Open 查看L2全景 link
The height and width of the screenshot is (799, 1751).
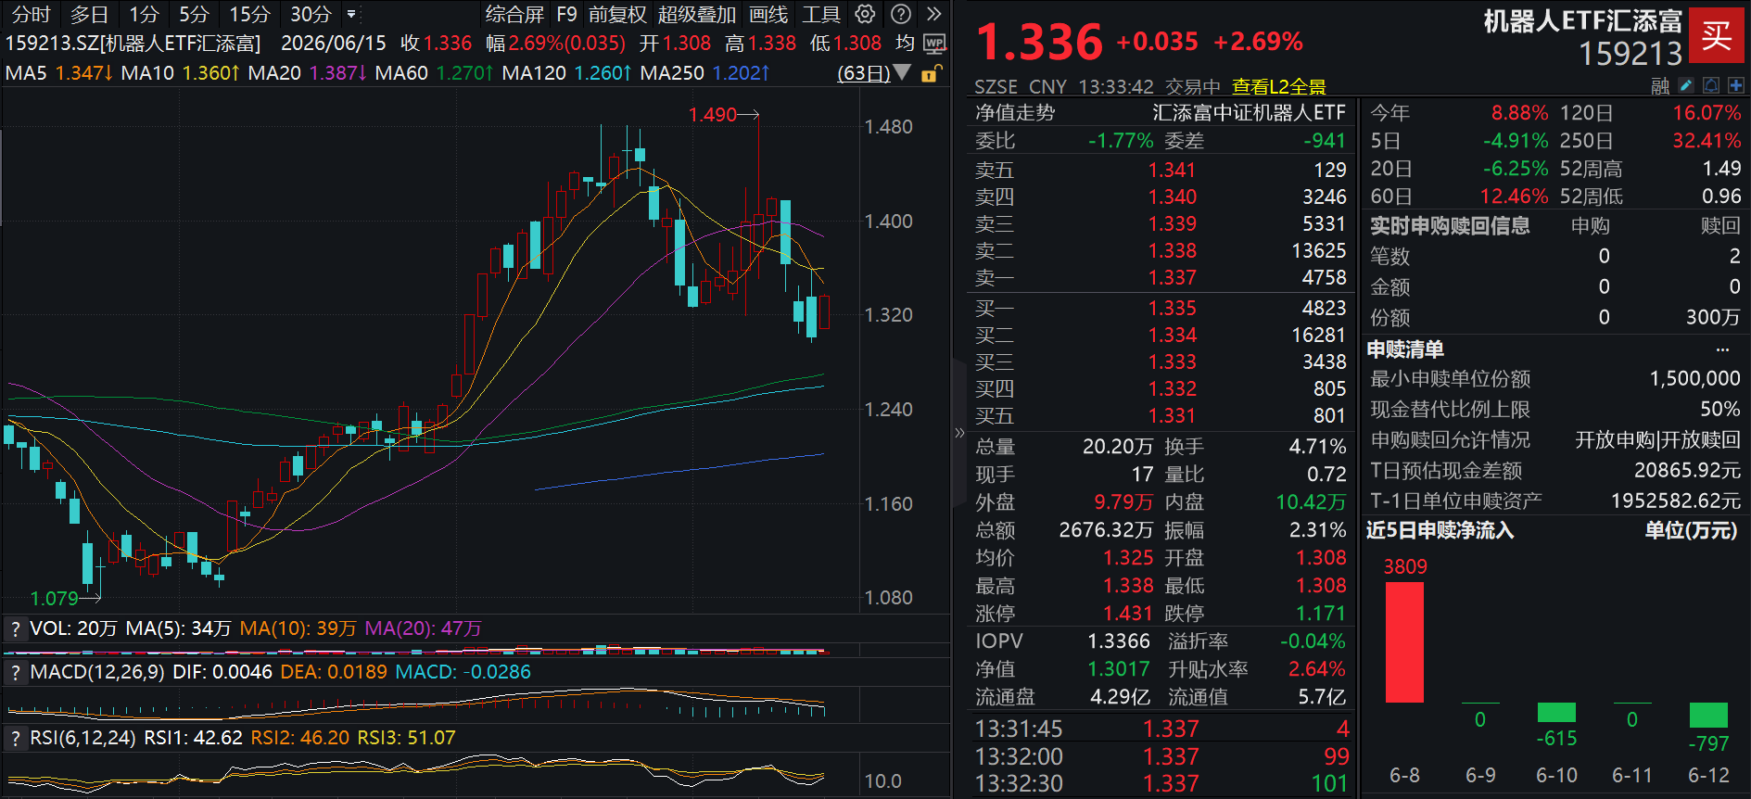click(x=1278, y=86)
